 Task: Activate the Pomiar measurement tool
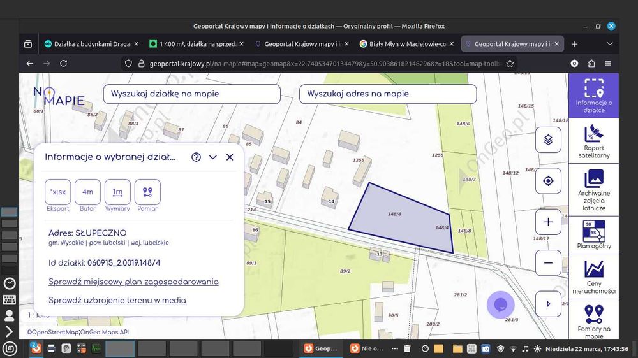pyautogui.click(x=147, y=192)
